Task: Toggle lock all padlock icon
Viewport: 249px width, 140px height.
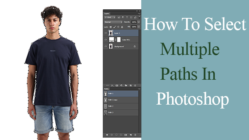Action: (x=122, y=27)
